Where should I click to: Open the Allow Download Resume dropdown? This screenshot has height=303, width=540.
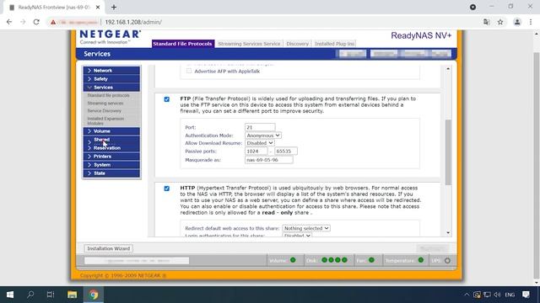pos(259,143)
